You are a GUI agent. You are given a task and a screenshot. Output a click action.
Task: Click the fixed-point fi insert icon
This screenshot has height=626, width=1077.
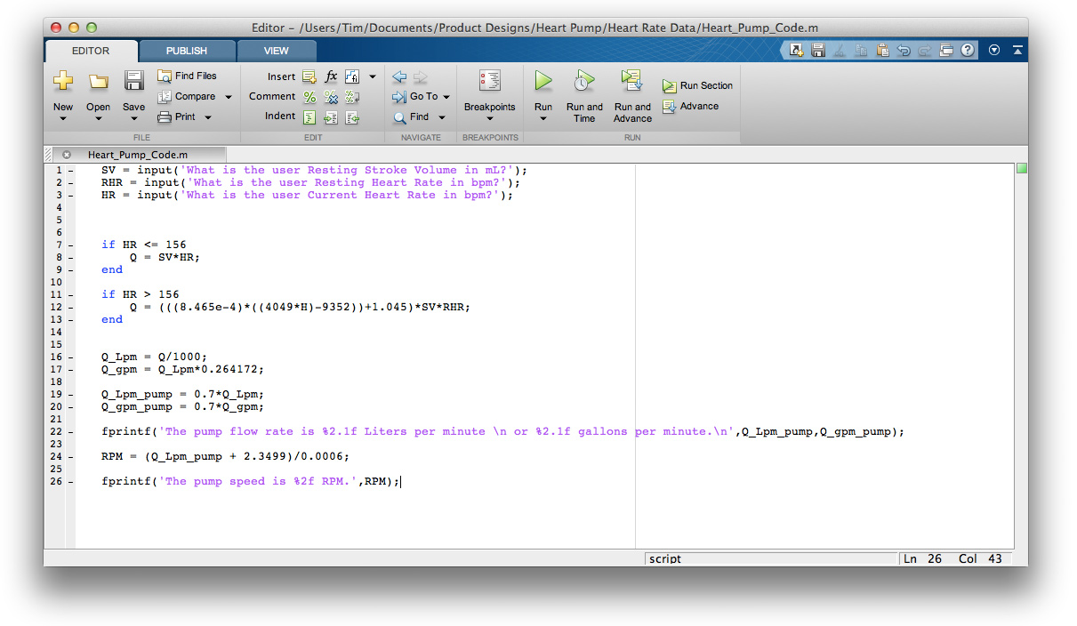coord(352,76)
